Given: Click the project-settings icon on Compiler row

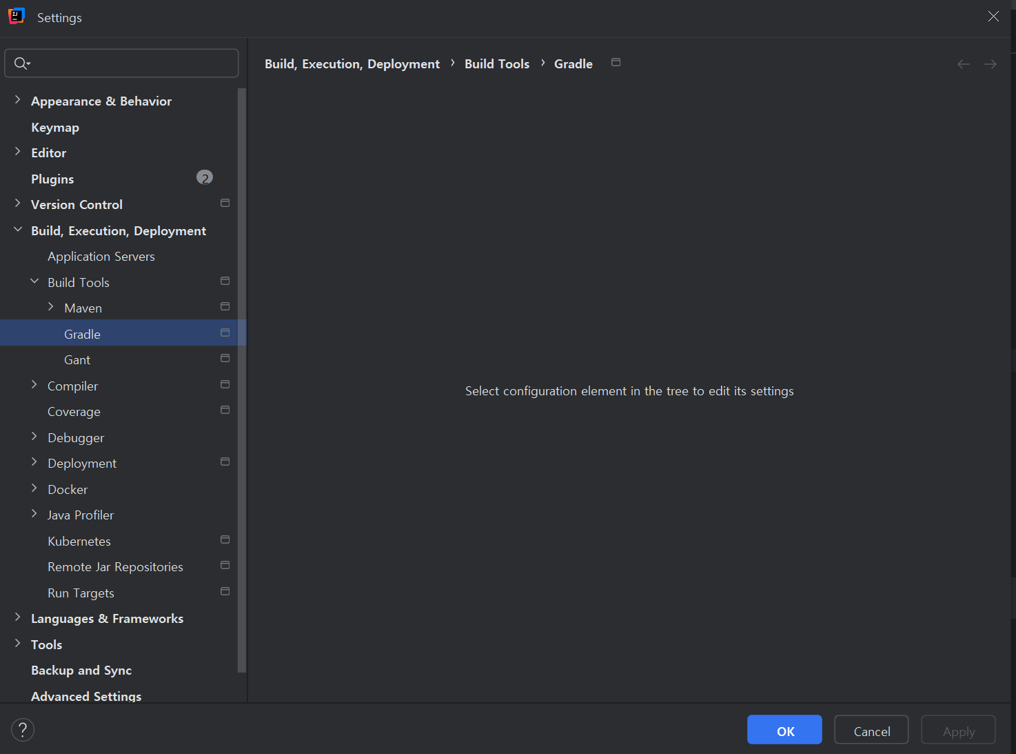Looking at the screenshot, I should [225, 384].
